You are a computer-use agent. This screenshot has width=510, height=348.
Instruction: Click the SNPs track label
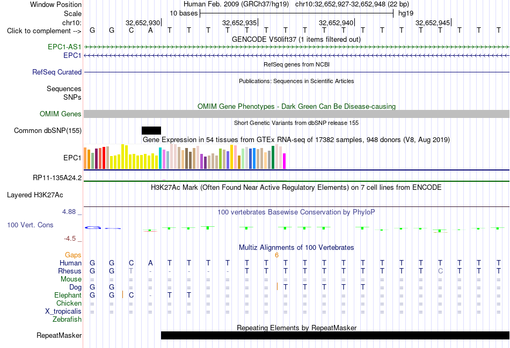72,97
